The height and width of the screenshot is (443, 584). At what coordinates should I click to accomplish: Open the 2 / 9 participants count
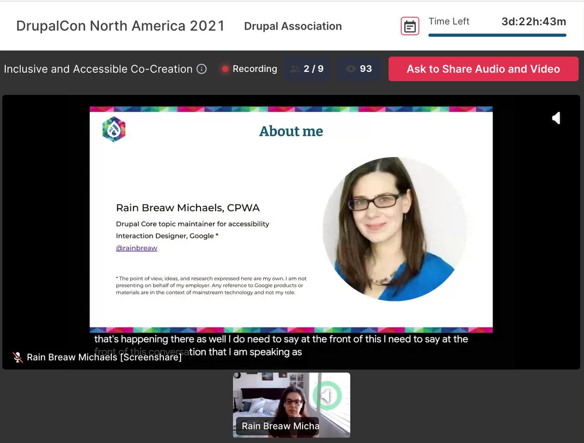click(x=307, y=69)
